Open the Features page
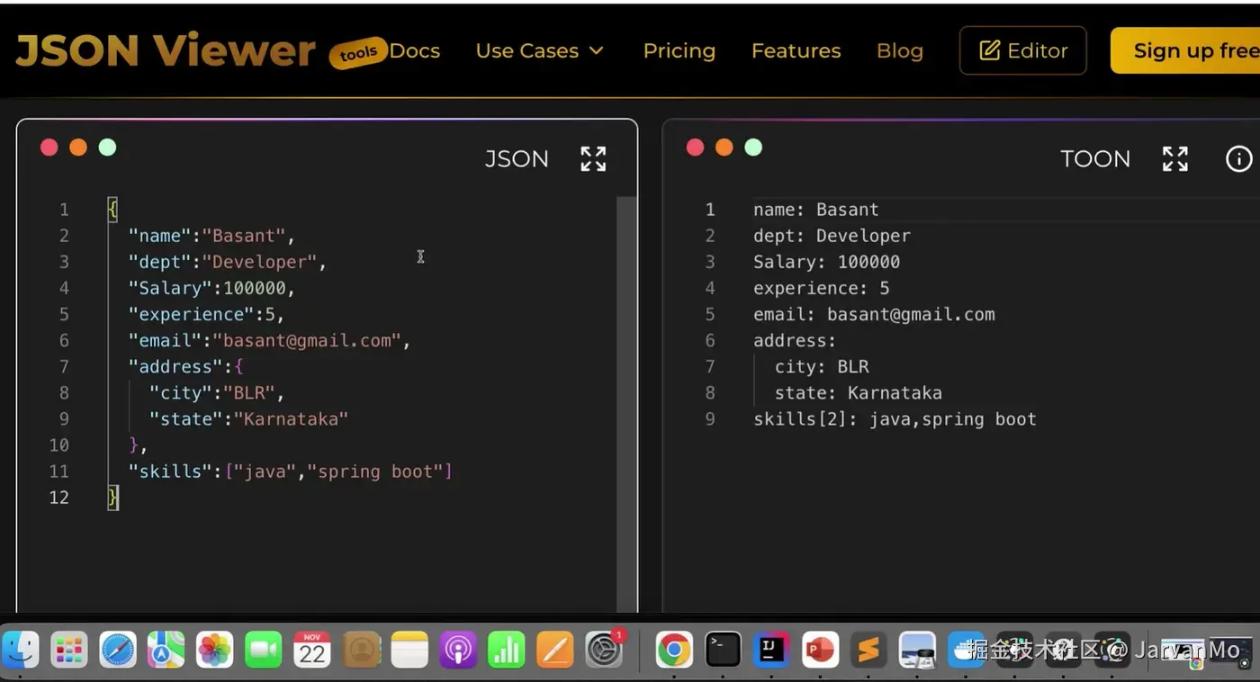 pos(796,50)
